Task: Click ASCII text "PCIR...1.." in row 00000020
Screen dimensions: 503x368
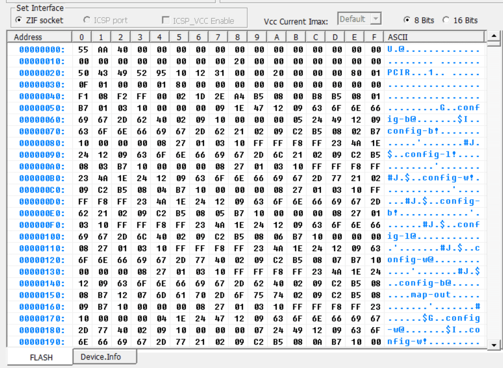Action: [x=416, y=73]
